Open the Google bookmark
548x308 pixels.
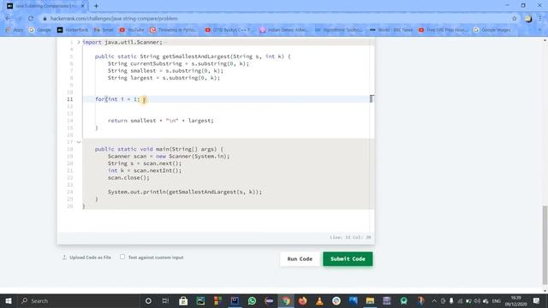pos(40,30)
